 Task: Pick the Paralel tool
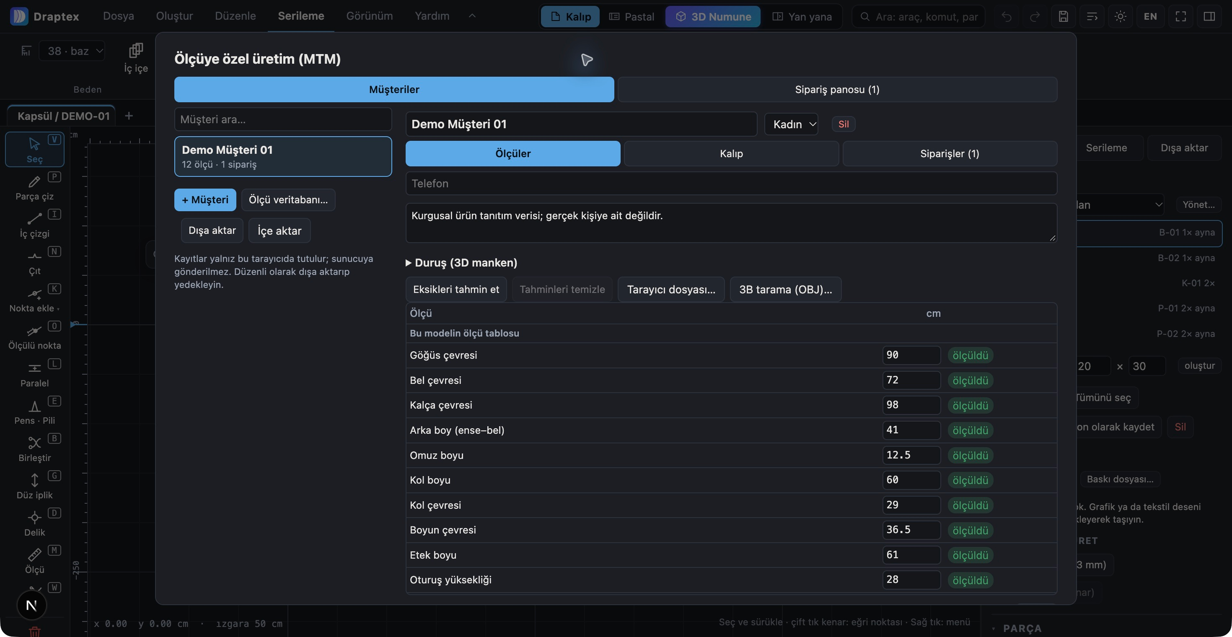(34, 373)
